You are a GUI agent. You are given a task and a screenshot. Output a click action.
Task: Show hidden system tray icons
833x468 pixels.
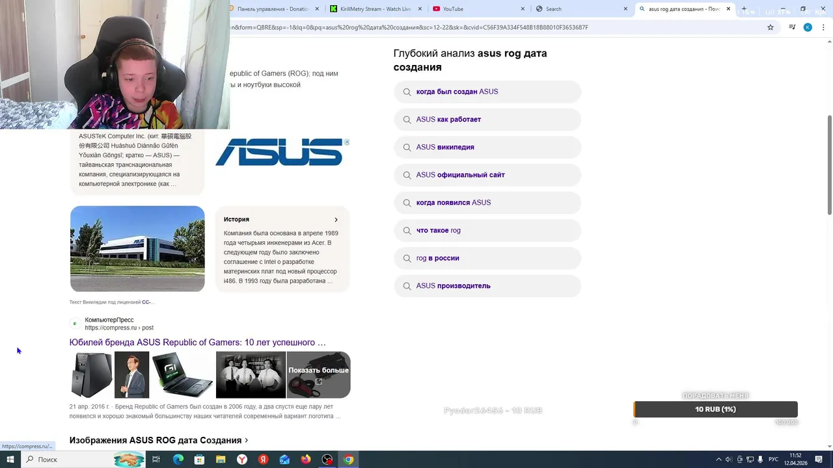718,460
